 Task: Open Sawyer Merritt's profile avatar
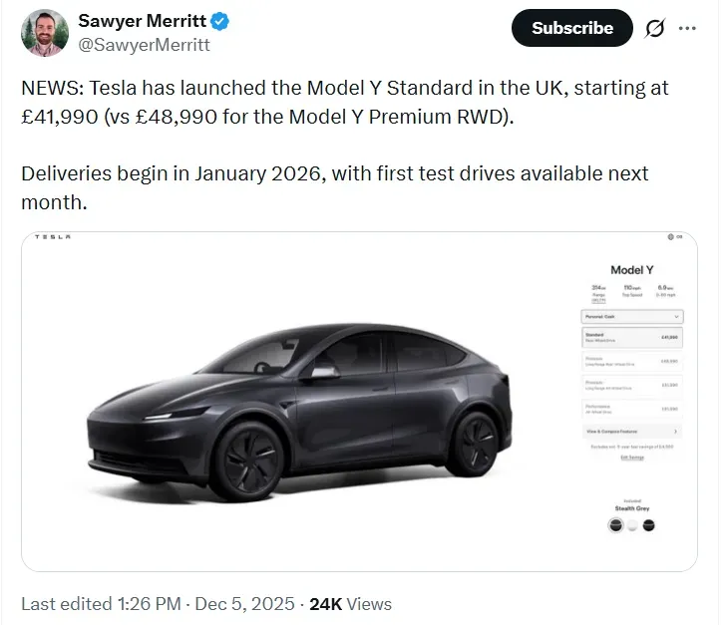click(x=44, y=33)
